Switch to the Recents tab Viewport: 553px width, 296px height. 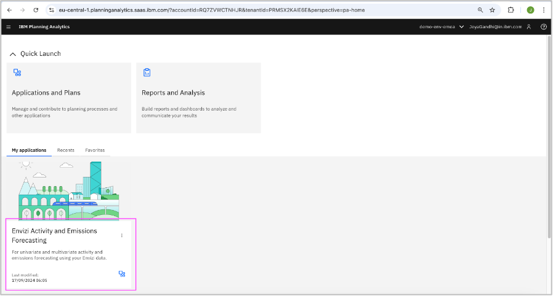pyautogui.click(x=66, y=150)
